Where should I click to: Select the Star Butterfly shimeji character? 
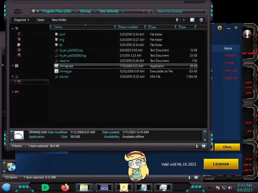coord(137,166)
